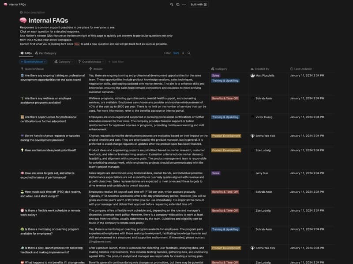Click emoji icon of sales targets question

(x=22, y=173)
